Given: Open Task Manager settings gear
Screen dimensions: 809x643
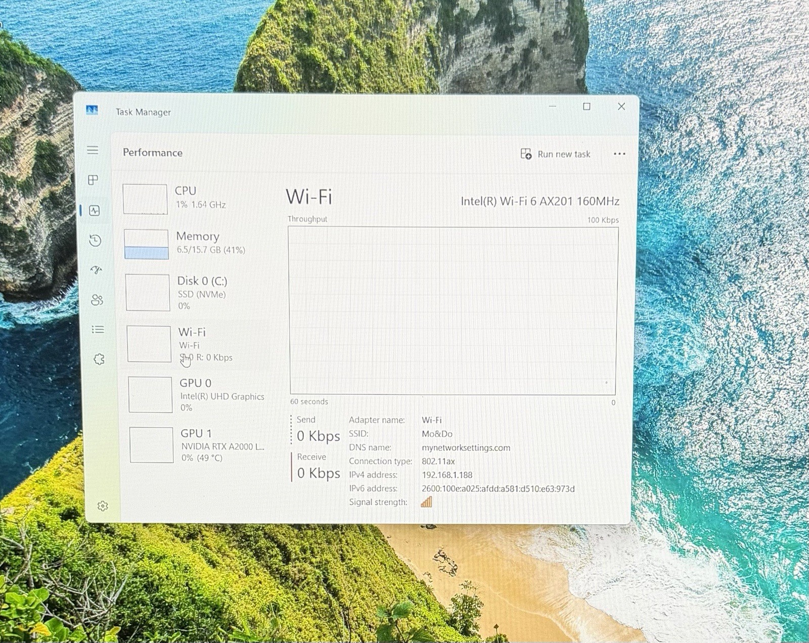Looking at the screenshot, I should pyautogui.click(x=103, y=506).
